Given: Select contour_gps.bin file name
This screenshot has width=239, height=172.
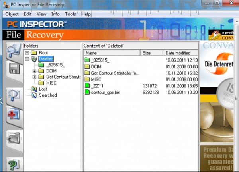Looking at the screenshot, I should (x=106, y=93).
